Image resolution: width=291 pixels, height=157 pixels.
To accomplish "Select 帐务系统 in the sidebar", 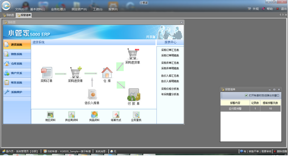I will click(17, 82).
